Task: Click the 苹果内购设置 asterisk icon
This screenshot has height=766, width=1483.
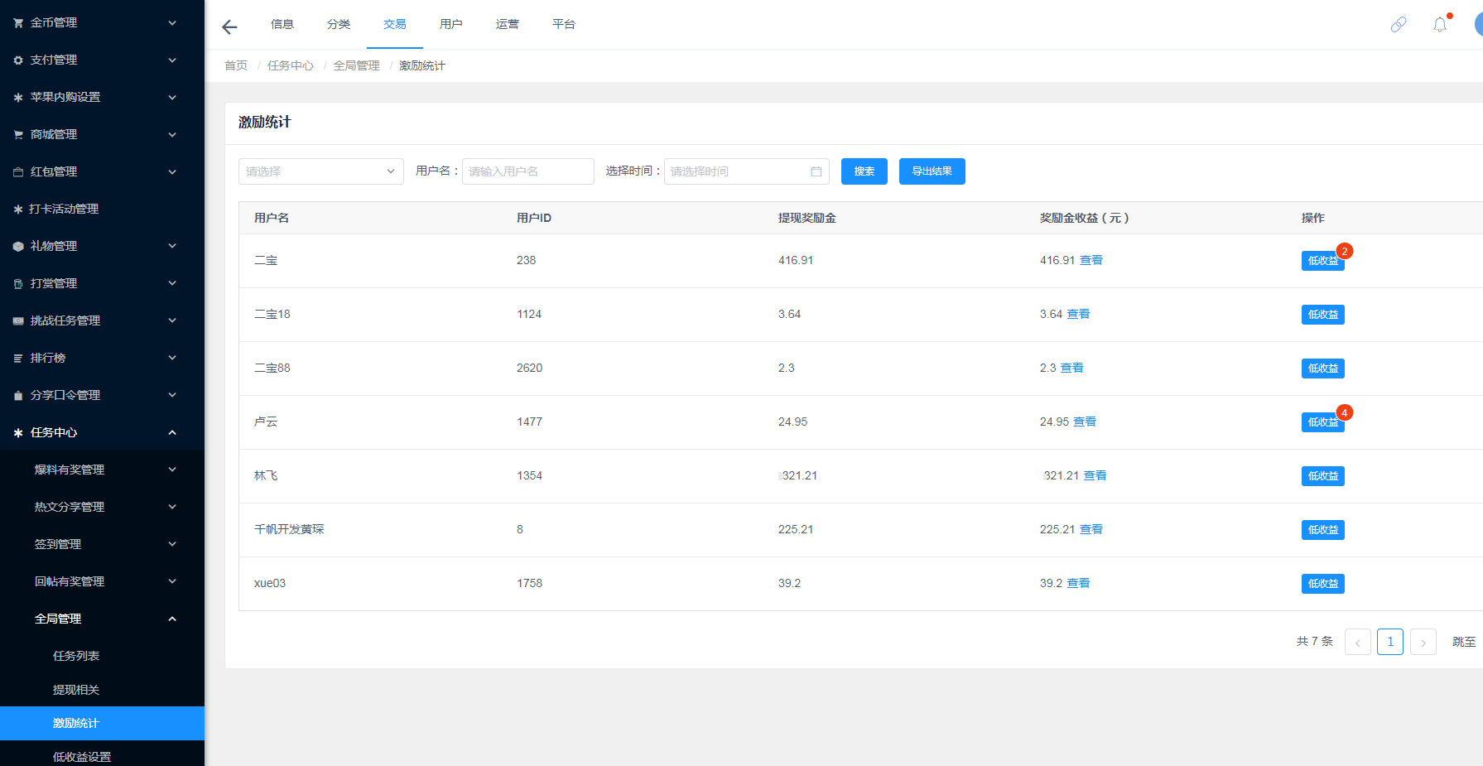Action: 18,98
